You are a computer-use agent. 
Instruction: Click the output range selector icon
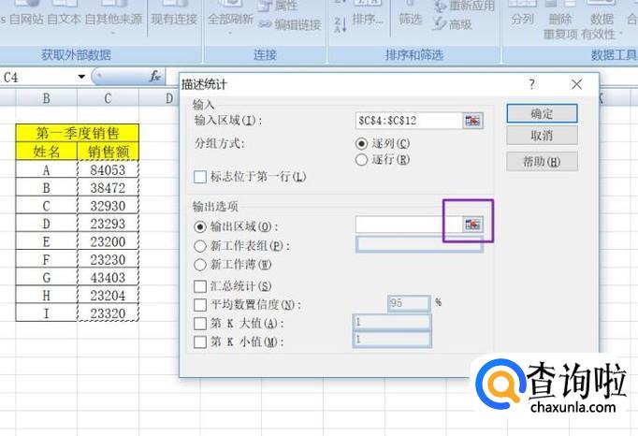[x=472, y=225]
